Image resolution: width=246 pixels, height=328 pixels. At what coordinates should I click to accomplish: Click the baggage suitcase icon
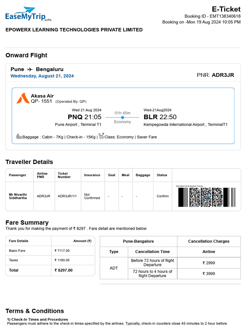click(19, 136)
